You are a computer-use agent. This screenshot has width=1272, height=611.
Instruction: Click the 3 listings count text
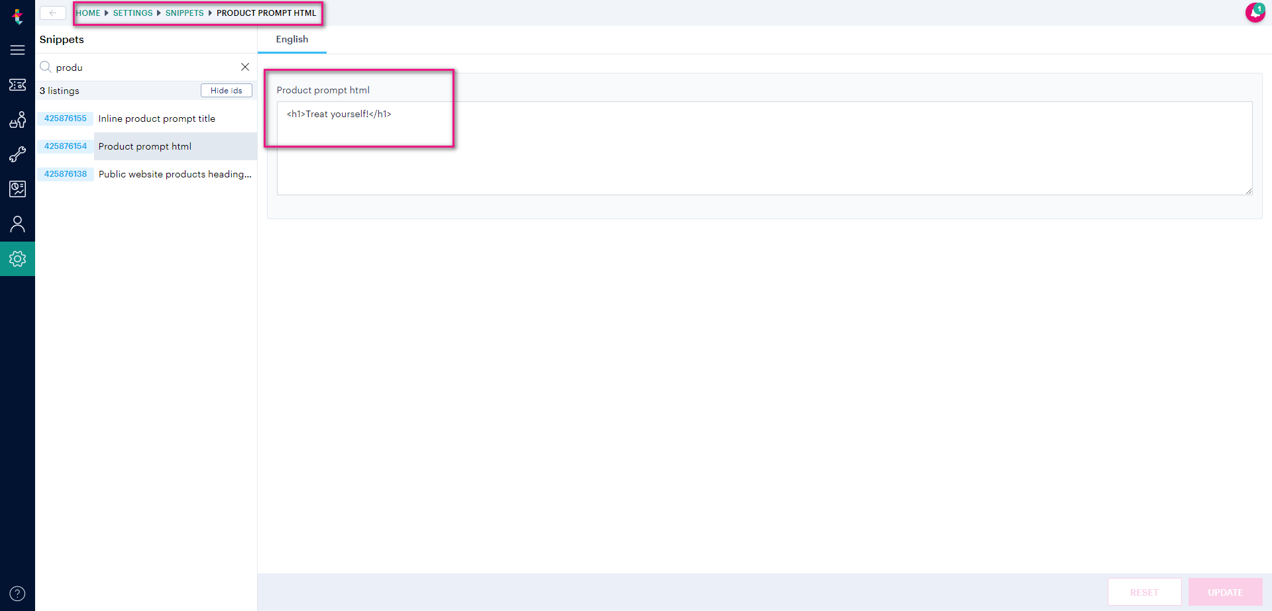(x=60, y=91)
